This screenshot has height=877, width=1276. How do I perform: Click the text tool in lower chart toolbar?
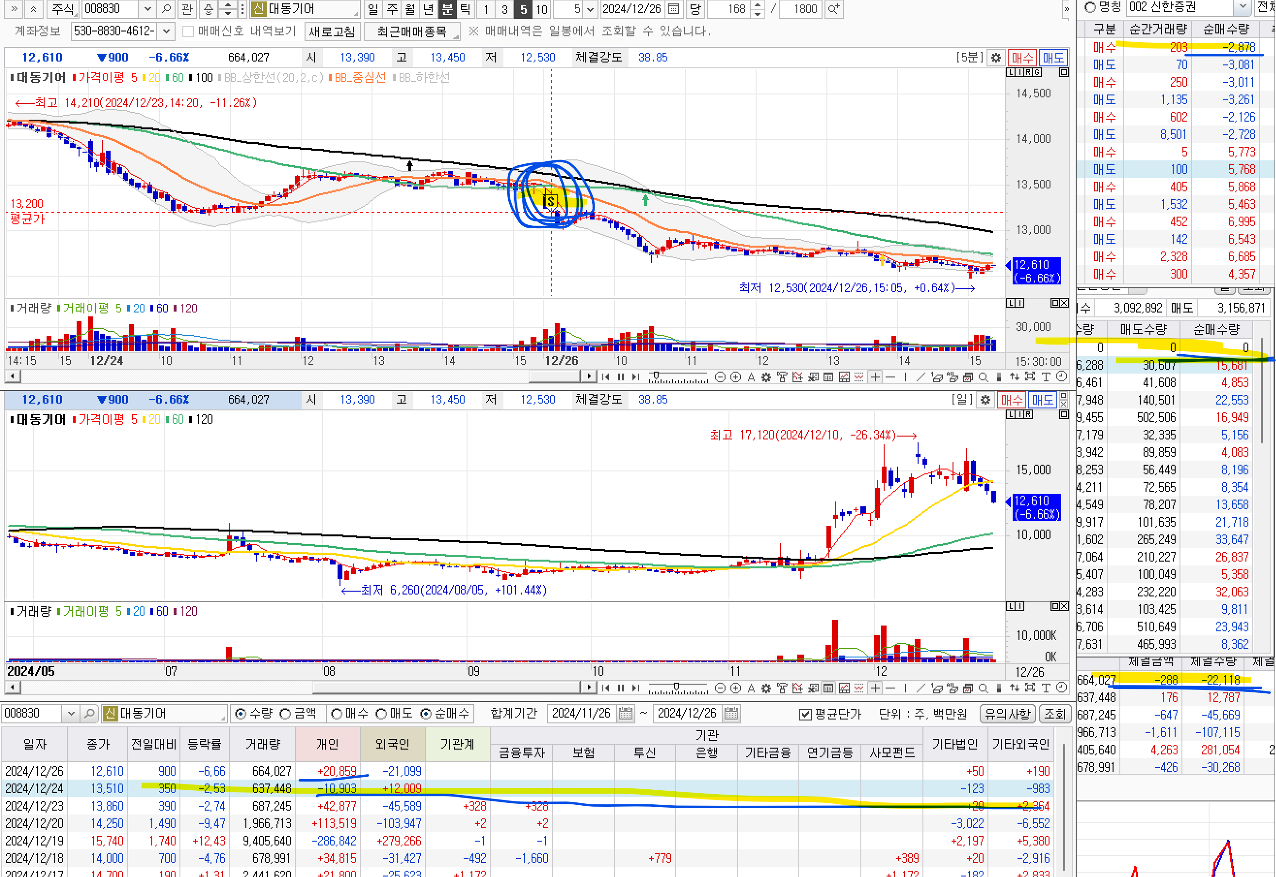click(x=1046, y=688)
